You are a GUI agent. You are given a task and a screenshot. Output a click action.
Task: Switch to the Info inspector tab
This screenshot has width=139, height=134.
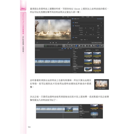(x=92, y=17)
